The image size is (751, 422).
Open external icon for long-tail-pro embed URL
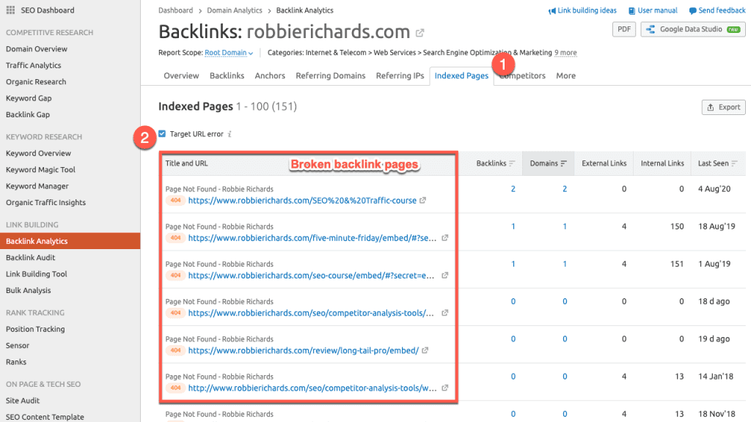pyautogui.click(x=425, y=350)
